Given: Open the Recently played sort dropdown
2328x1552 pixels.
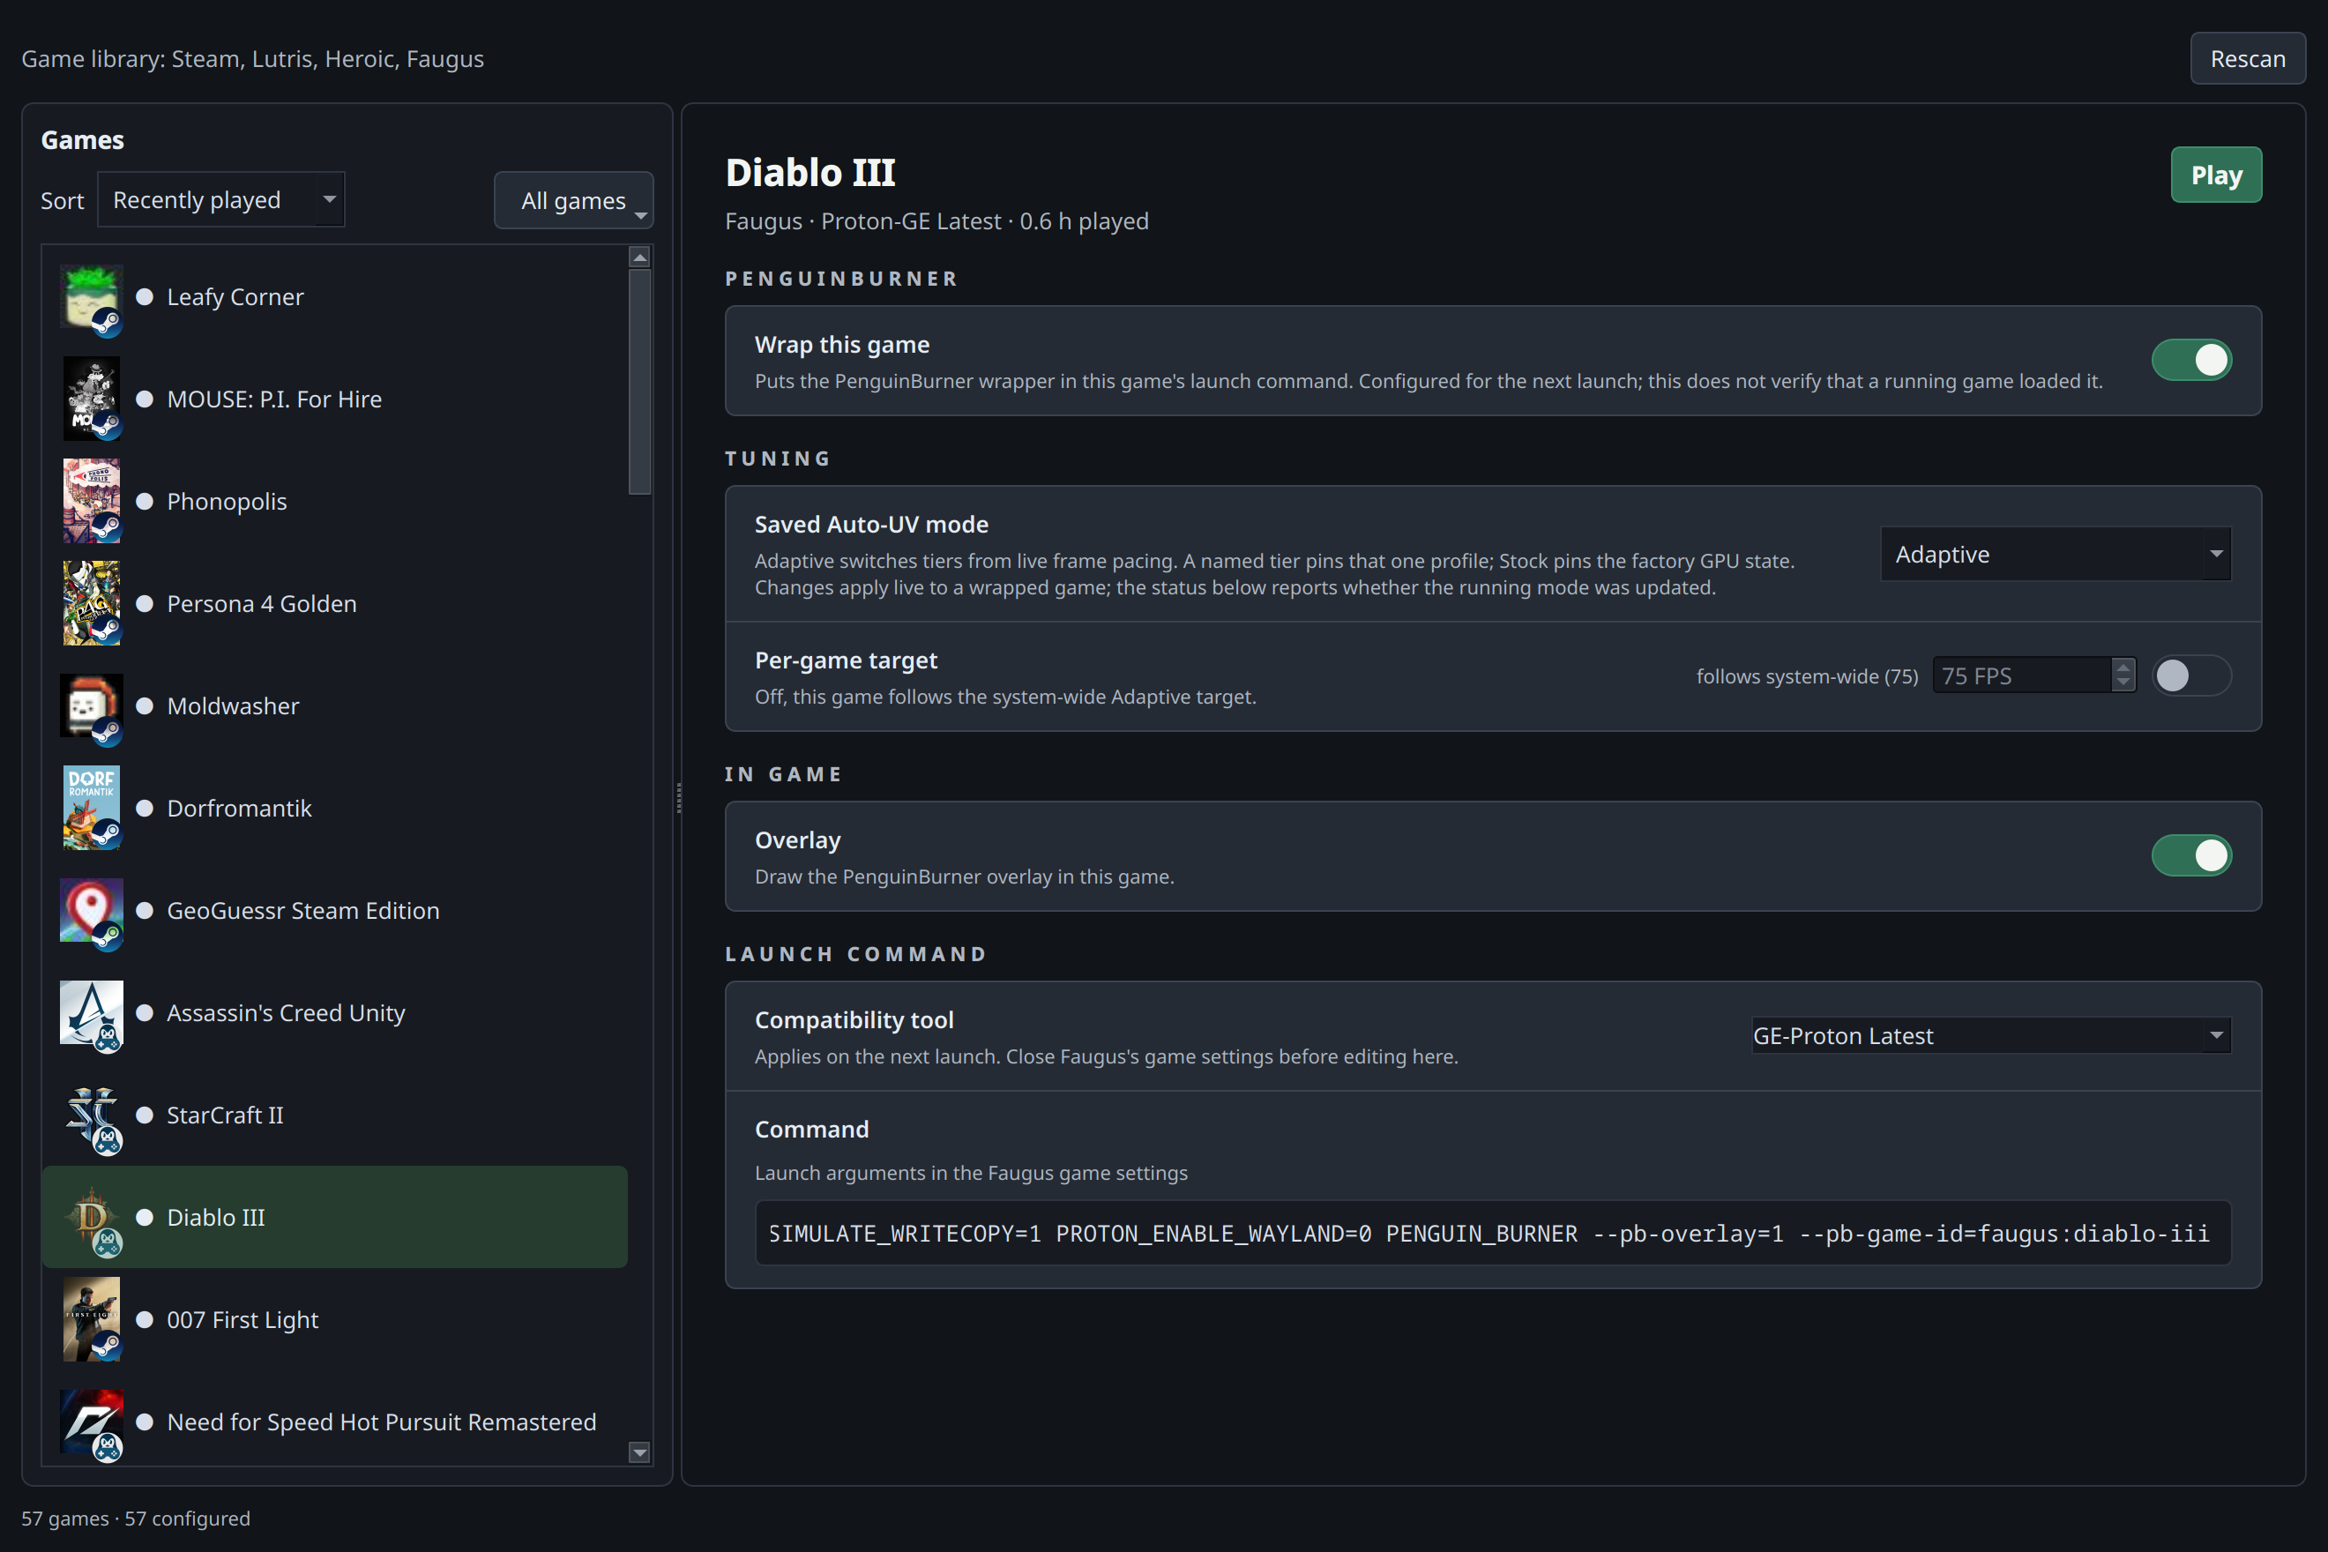Looking at the screenshot, I should pos(221,200).
